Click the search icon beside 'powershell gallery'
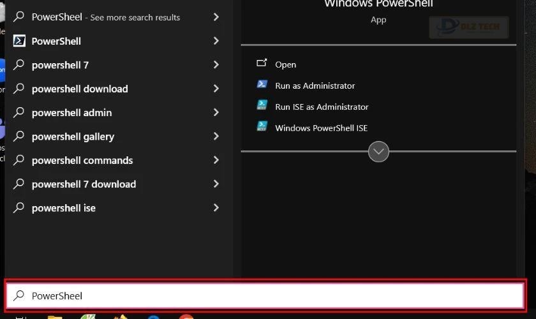Screen dimensions: 536x319 point(19,137)
